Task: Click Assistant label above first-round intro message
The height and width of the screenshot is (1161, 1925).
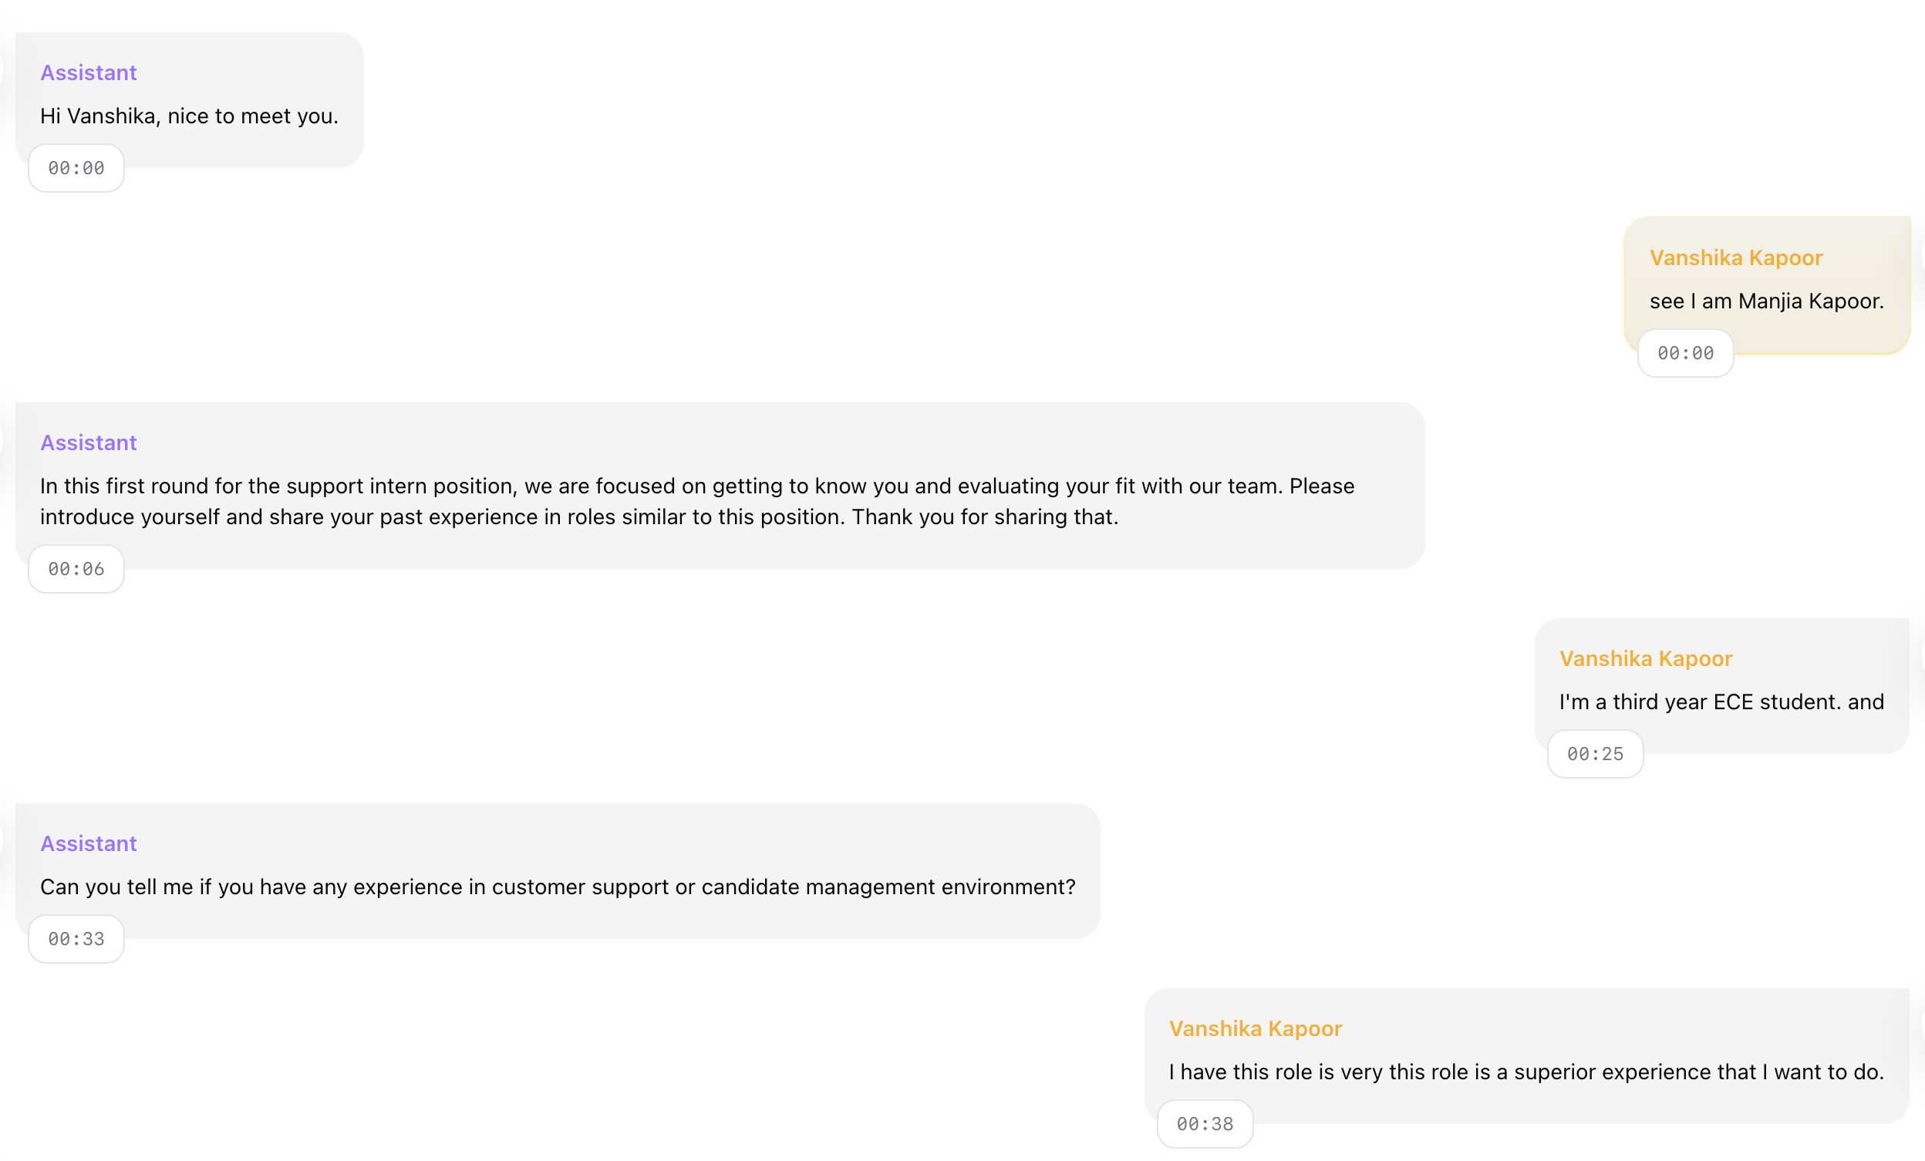Action: click(x=88, y=443)
